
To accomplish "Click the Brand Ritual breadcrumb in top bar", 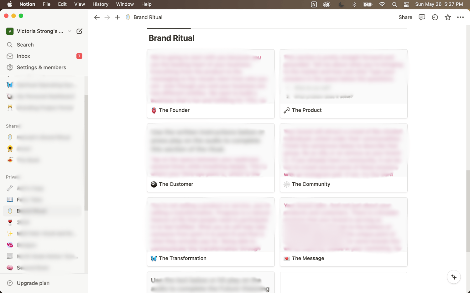I will tap(144, 17).
